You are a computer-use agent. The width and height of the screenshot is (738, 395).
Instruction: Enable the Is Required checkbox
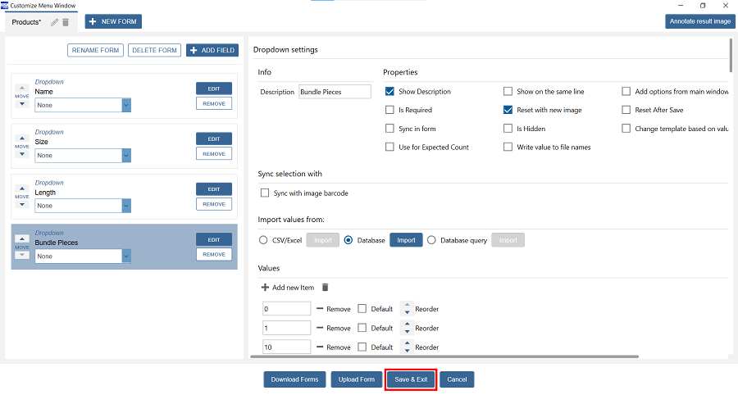[x=390, y=110]
